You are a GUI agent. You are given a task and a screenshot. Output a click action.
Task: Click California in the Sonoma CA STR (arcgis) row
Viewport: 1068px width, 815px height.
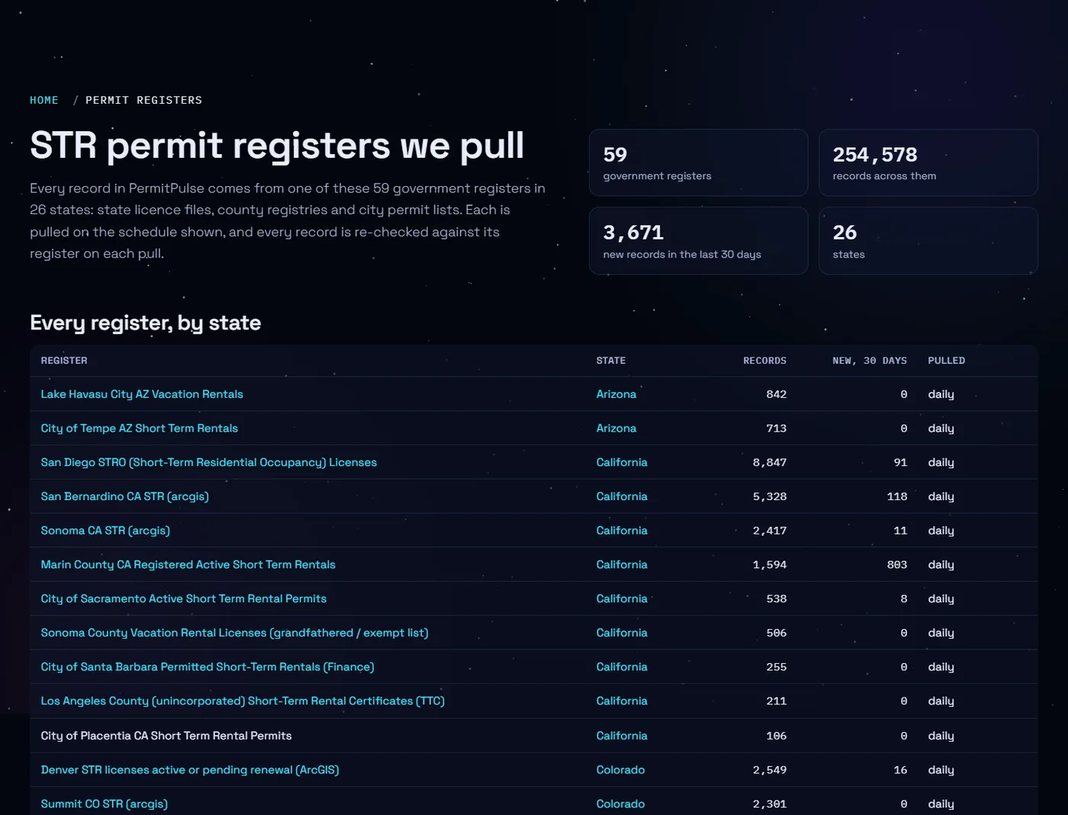click(622, 531)
